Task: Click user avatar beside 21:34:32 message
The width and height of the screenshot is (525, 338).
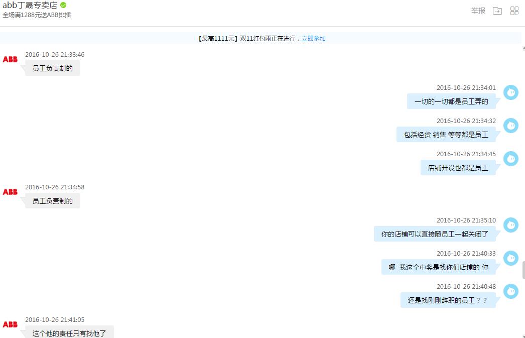Action: pyautogui.click(x=511, y=125)
